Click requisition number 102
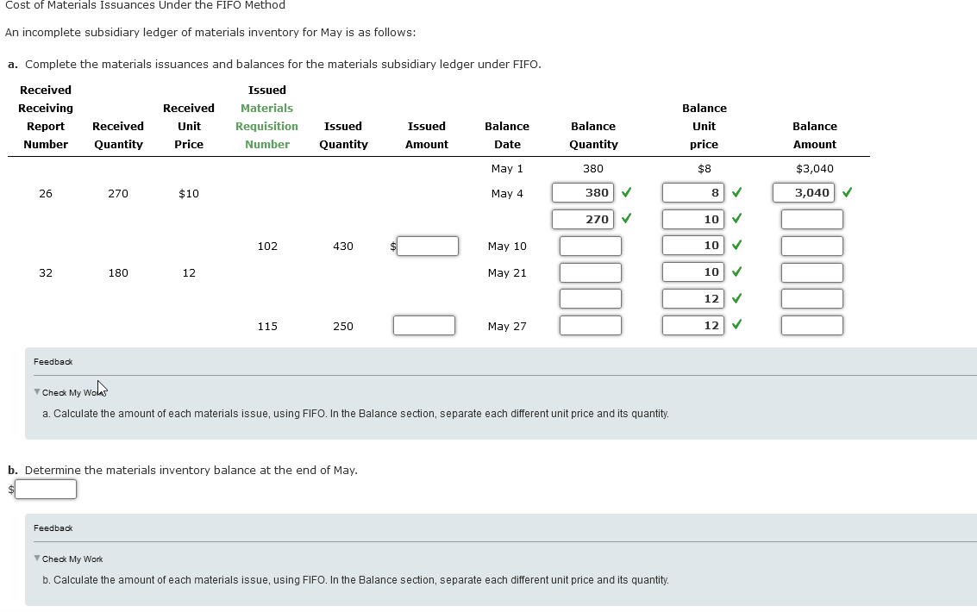977x612 pixels. (267, 246)
